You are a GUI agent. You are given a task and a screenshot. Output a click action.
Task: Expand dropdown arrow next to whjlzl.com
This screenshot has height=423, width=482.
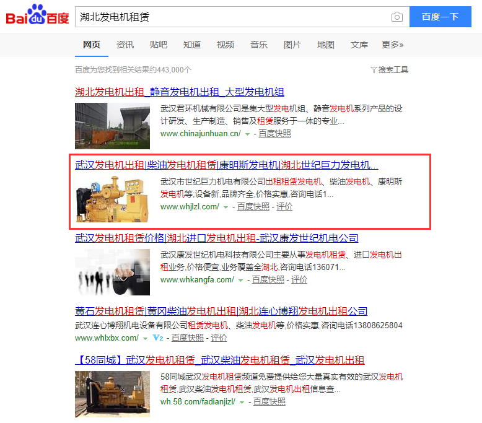point(226,207)
